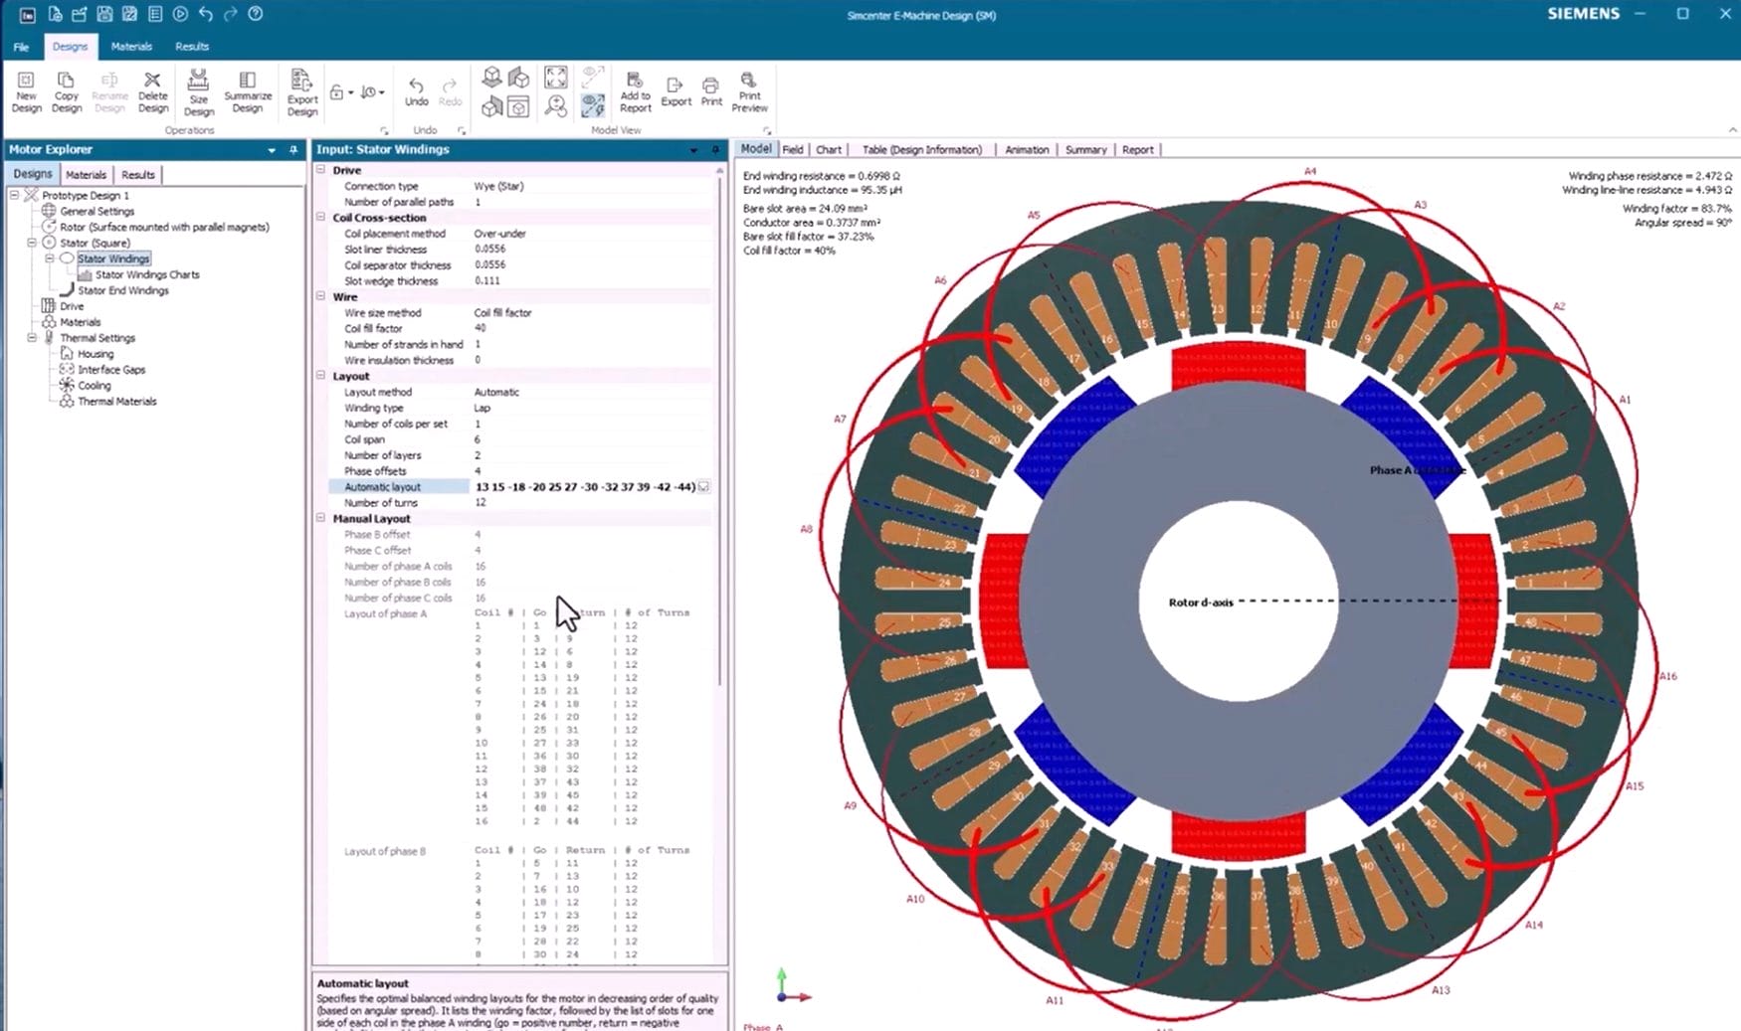Open the Automatic layout options checkbox
Viewport: 1741px width, 1031px height.
(x=704, y=487)
